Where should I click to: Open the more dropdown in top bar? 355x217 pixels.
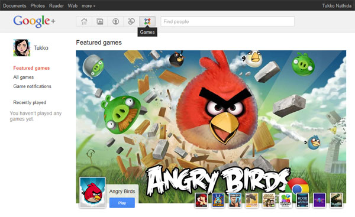pos(88,6)
